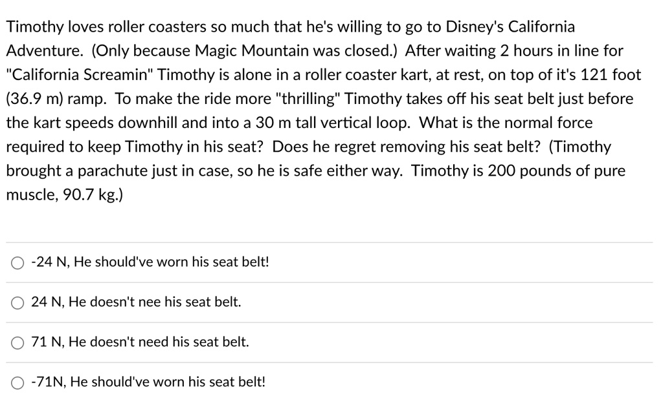Click the "(36.9 m)" text in the question
The image size is (663, 407).
coord(35,99)
